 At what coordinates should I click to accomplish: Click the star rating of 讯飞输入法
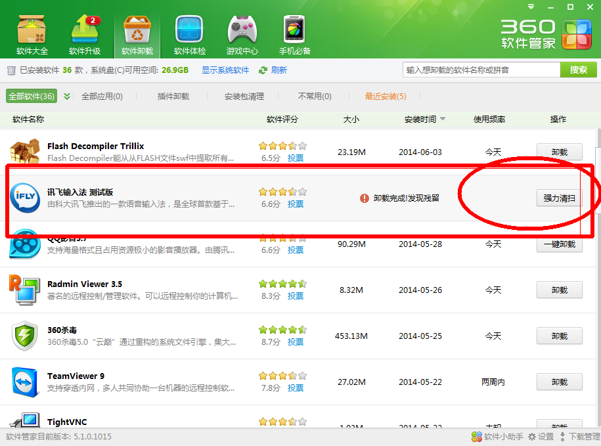[x=283, y=192]
